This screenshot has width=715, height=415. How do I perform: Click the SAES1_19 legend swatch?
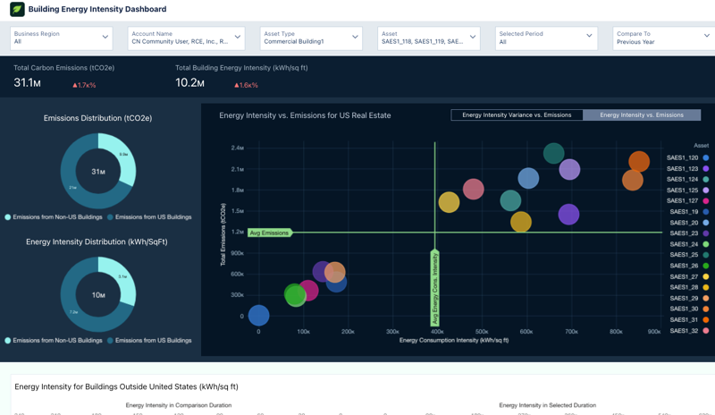click(705, 212)
